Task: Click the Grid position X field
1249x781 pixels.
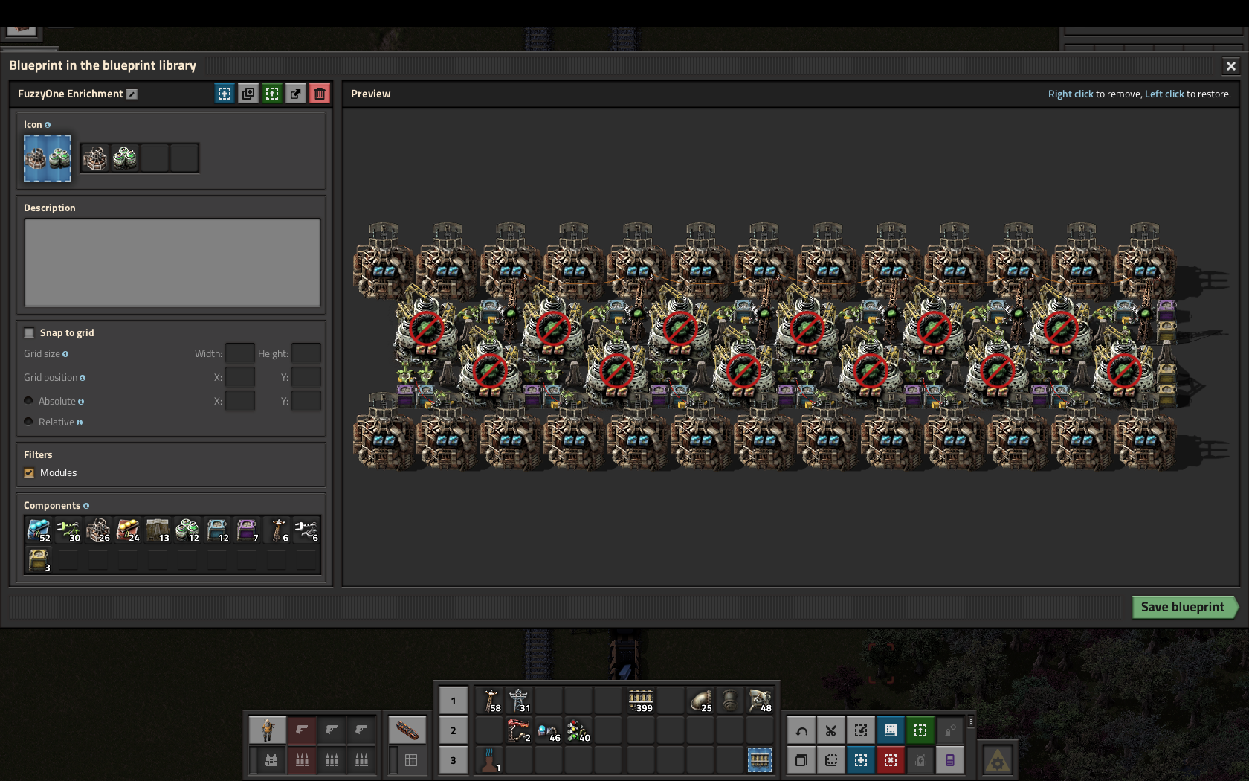Action: click(x=240, y=377)
